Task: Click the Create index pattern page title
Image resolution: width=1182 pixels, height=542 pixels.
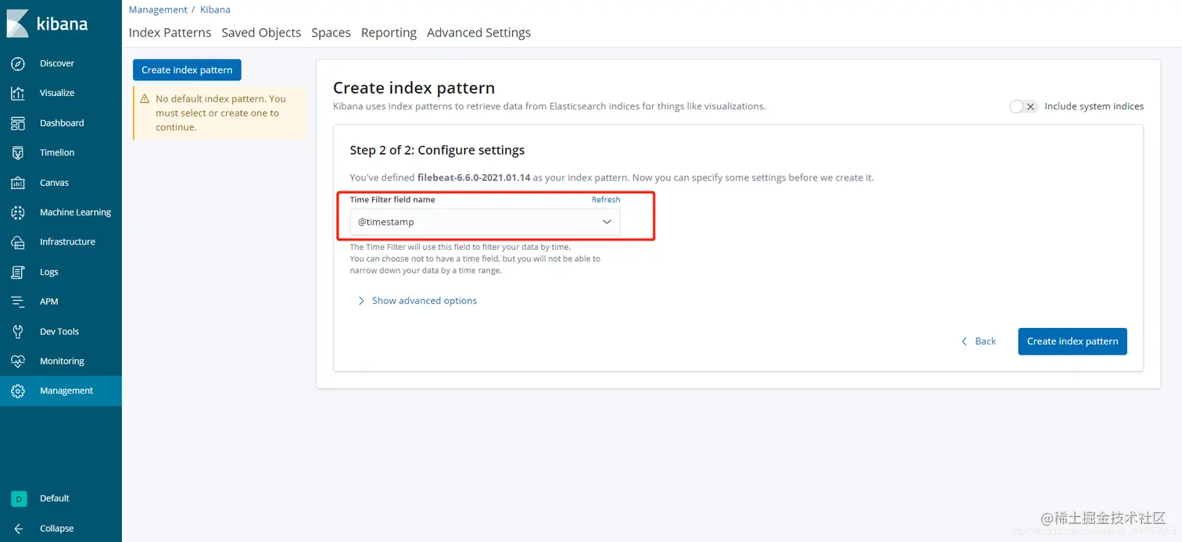Action: tap(414, 88)
